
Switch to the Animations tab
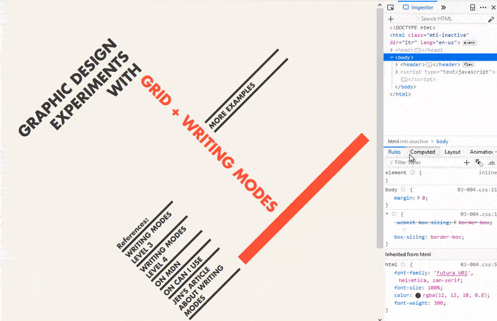click(x=481, y=152)
